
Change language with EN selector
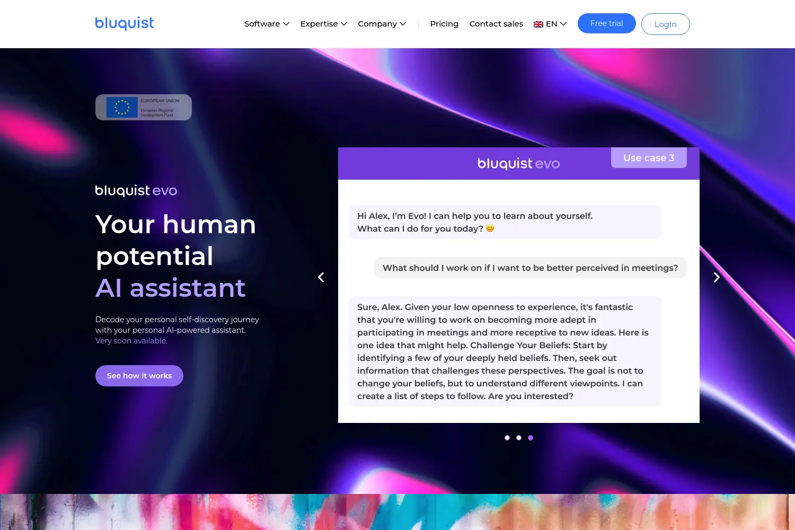click(550, 24)
